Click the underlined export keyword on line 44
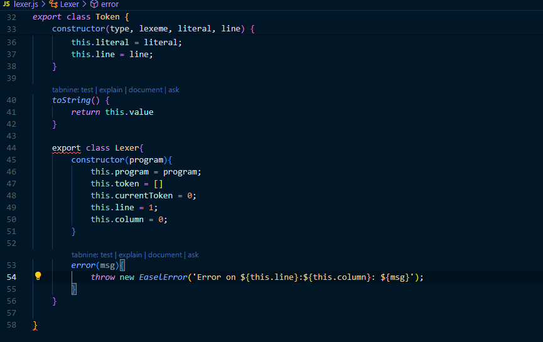This screenshot has height=342, width=543. (x=66, y=148)
